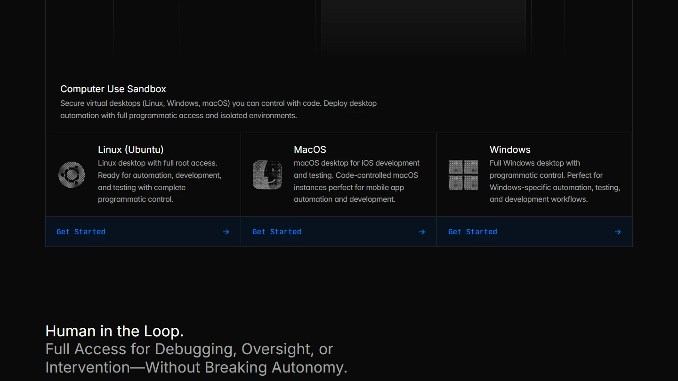Select the Linux (Ubuntu) card title

[x=131, y=150]
